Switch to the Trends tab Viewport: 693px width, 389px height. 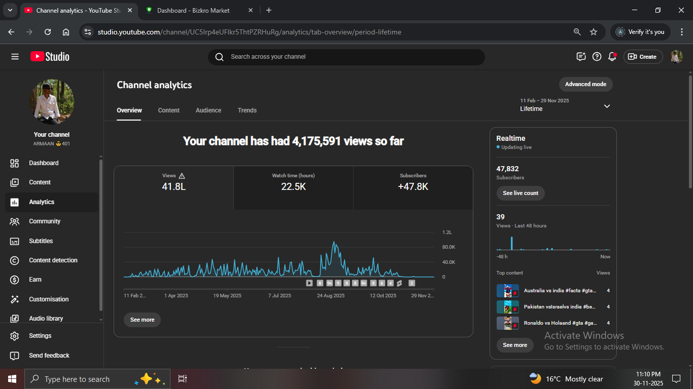tap(247, 110)
